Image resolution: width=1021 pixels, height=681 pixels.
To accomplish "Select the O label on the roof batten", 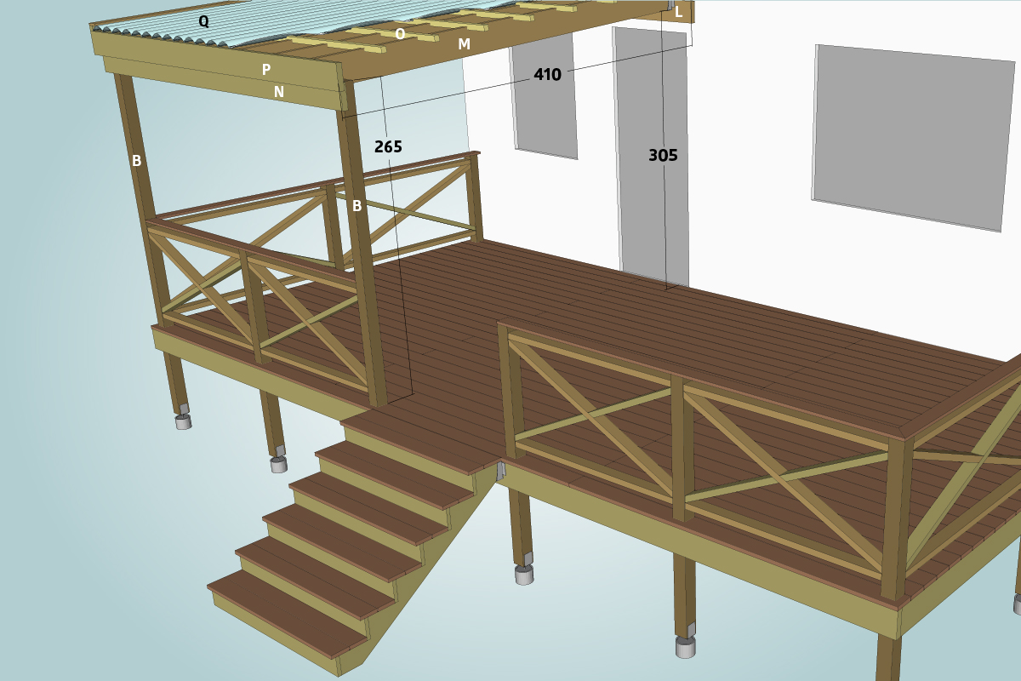I will [400, 34].
